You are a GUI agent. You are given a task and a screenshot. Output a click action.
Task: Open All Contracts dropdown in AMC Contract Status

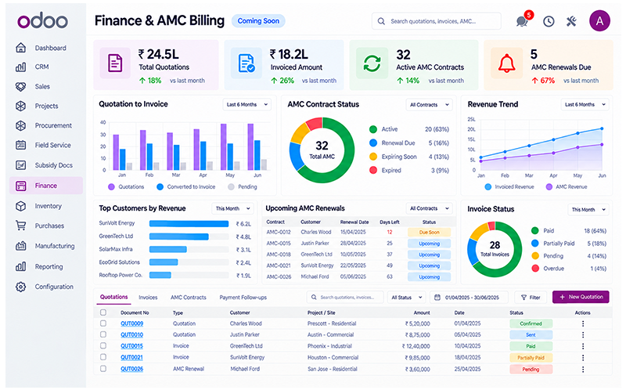[x=429, y=105]
